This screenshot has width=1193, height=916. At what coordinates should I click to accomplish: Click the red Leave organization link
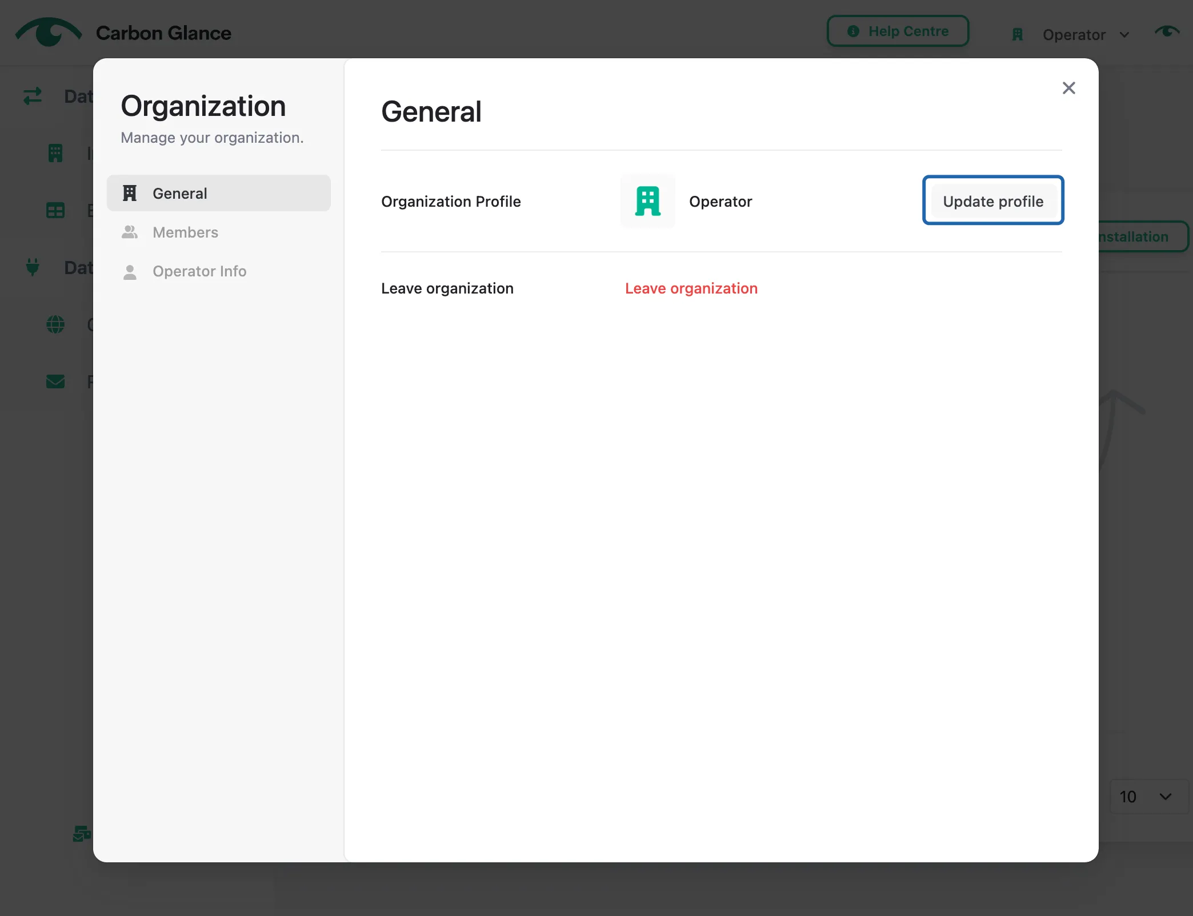[x=691, y=288]
